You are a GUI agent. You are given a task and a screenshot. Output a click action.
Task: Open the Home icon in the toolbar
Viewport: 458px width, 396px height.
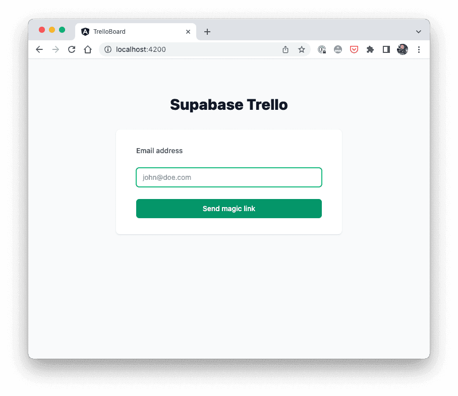[87, 49]
